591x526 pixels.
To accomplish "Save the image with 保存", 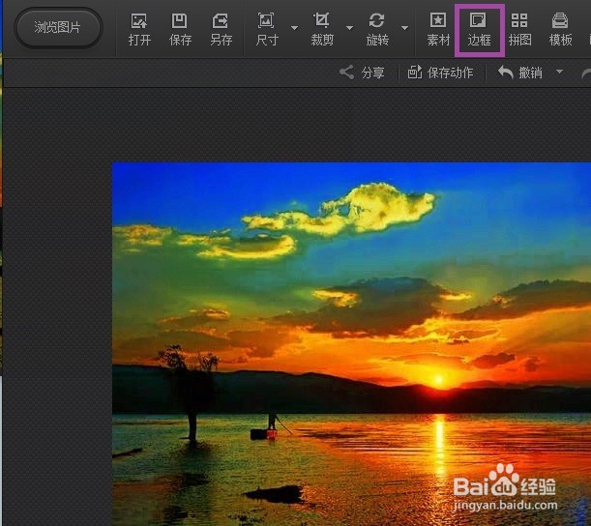I will coord(180,29).
